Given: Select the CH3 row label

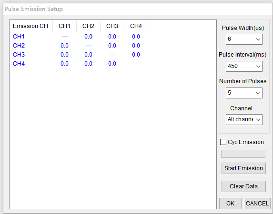Looking at the screenshot, I should click(19, 55).
